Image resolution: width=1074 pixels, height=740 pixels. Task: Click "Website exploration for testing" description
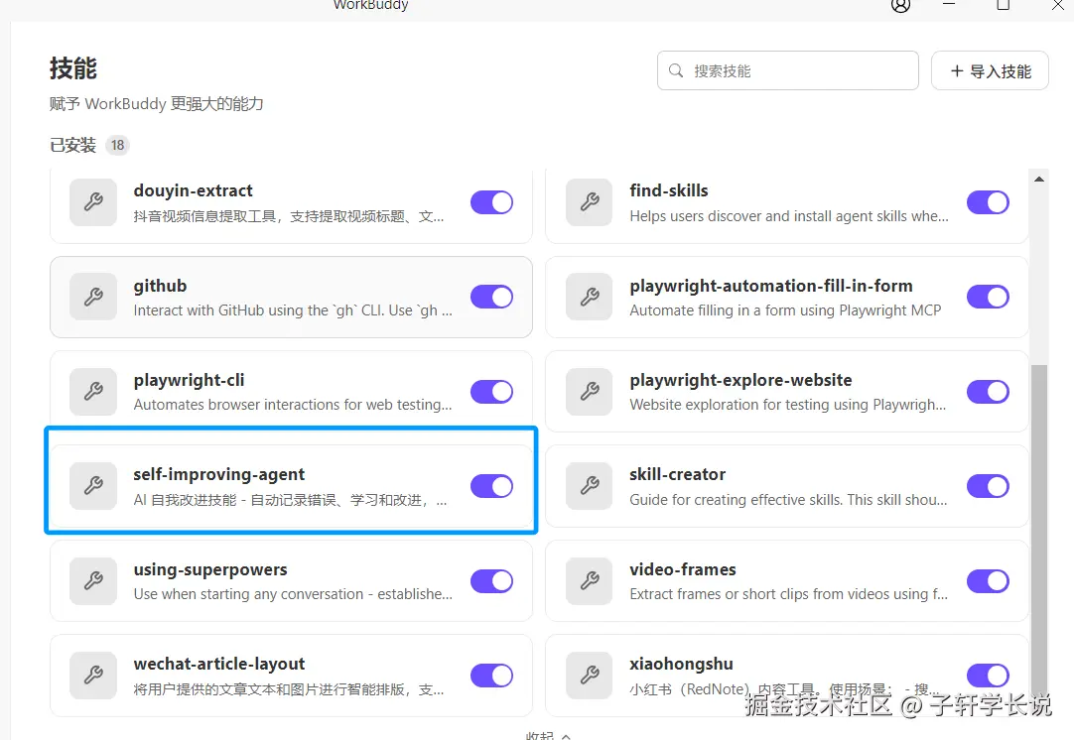pyautogui.click(x=788, y=405)
